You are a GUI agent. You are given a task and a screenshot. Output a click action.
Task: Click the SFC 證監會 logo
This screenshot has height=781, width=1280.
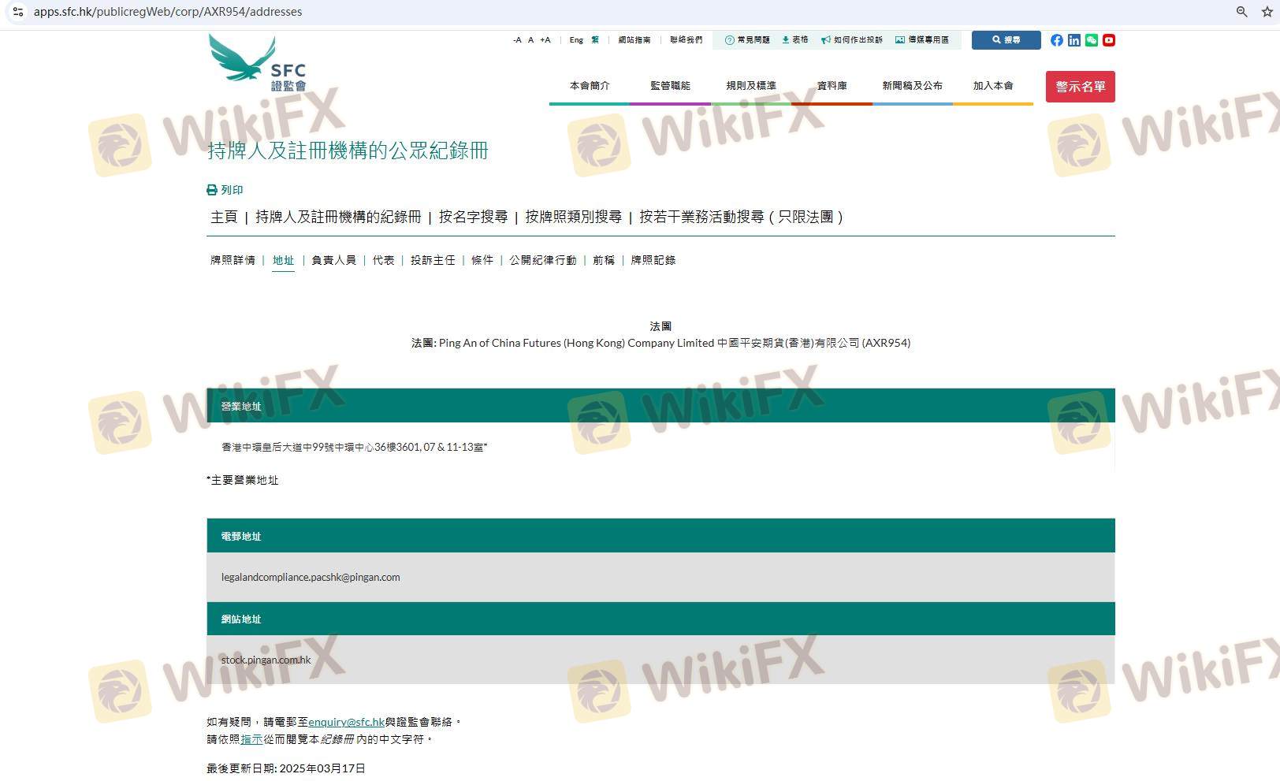point(257,63)
